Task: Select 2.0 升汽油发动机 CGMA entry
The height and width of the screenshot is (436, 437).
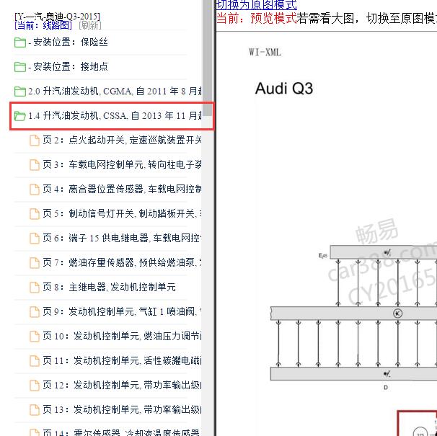Action: pyautogui.click(x=115, y=92)
